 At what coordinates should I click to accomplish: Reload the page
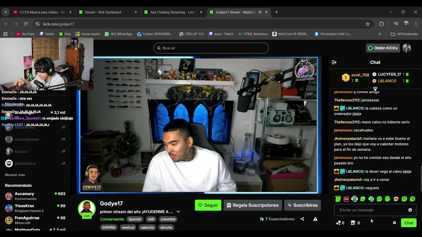click(x=26, y=24)
